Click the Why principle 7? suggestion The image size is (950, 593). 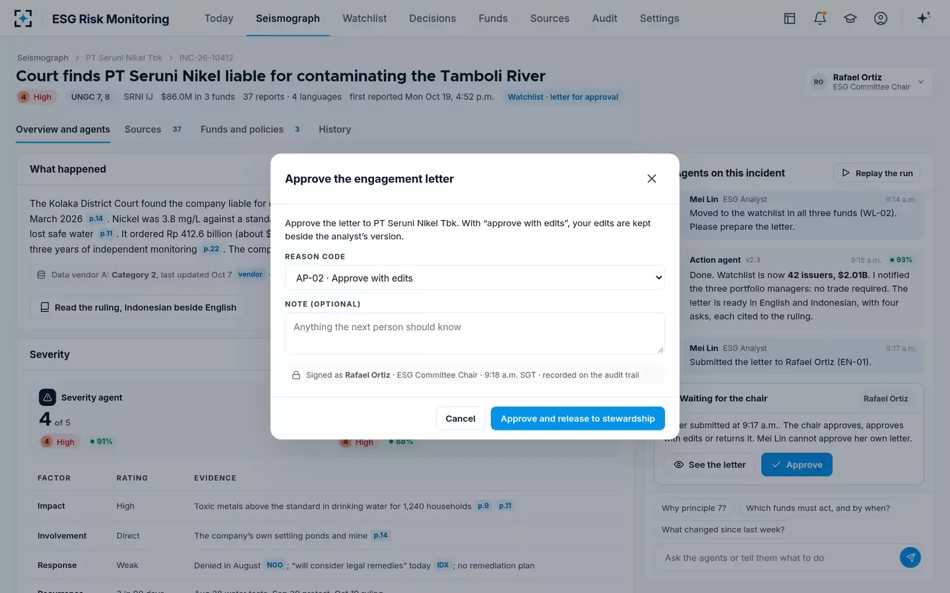click(x=694, y=508)
